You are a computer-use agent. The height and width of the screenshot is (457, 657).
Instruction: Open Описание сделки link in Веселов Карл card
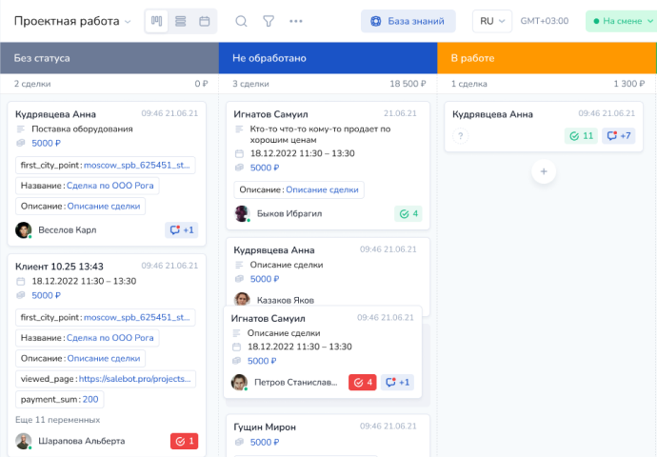click(104, 206)
